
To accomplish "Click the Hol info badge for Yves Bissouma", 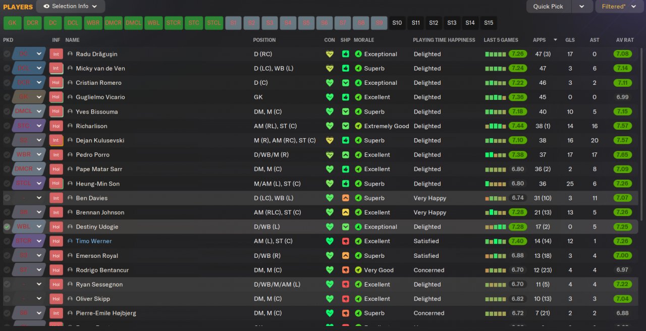I will pyautogui.click(x=56, y=112).
